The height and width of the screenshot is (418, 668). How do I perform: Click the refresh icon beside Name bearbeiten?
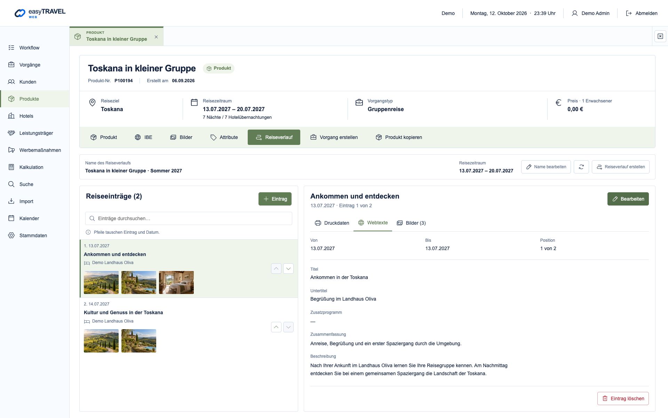coord(581,167)
